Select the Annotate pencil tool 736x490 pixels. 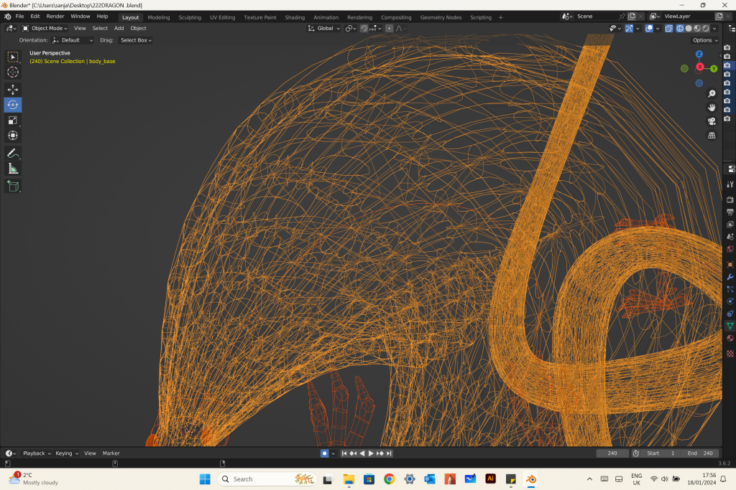(13, 154)
